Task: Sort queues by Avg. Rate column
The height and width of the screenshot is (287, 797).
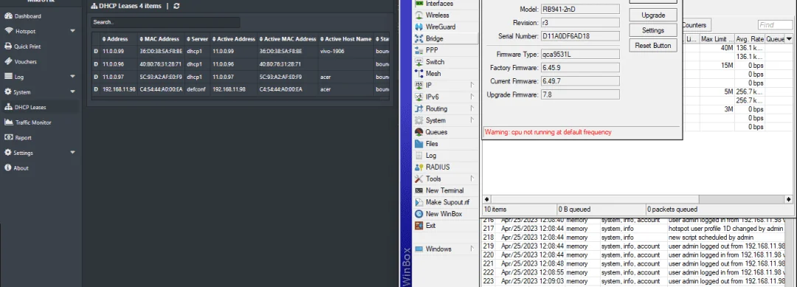Action: coord(749,38)
